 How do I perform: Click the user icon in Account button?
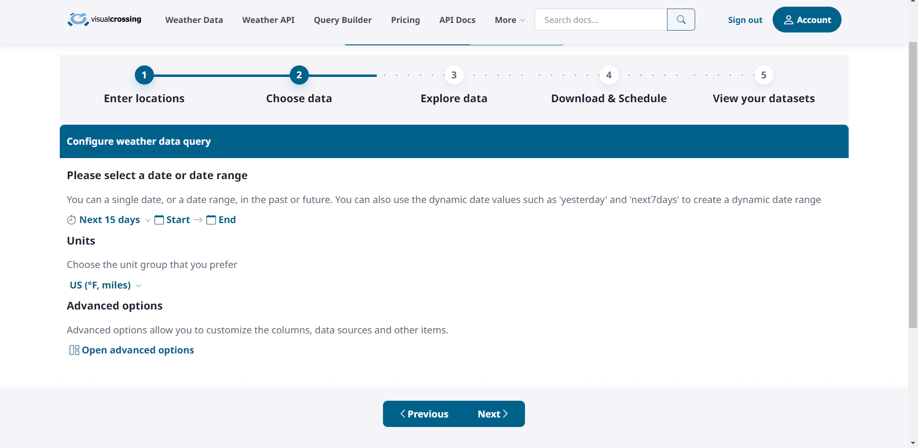(788, 20)
